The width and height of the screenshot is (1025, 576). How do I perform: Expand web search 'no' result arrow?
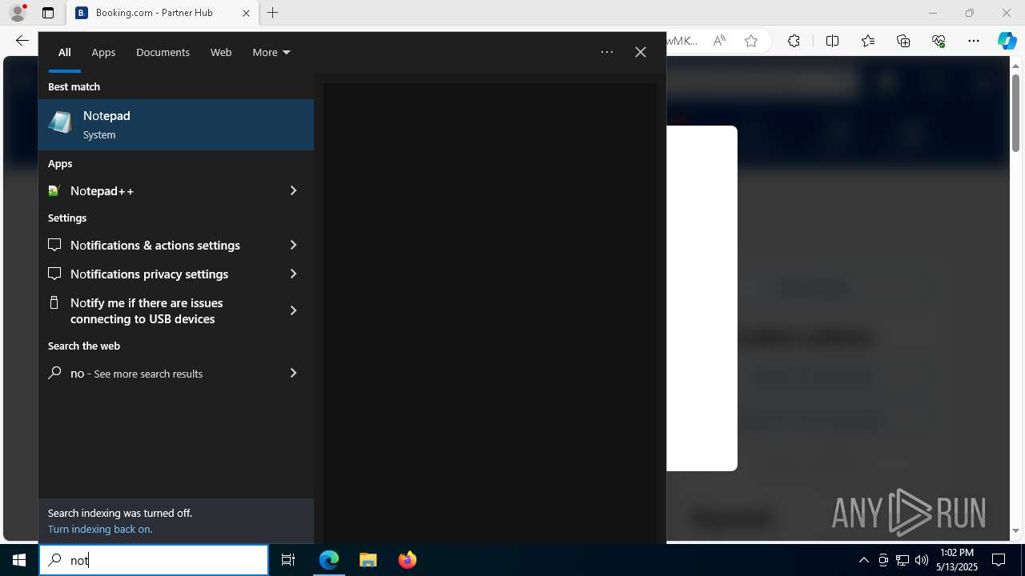tap(293, 373)
